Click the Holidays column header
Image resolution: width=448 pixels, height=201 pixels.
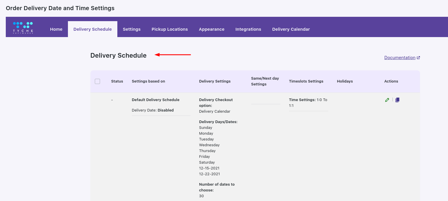345,81
